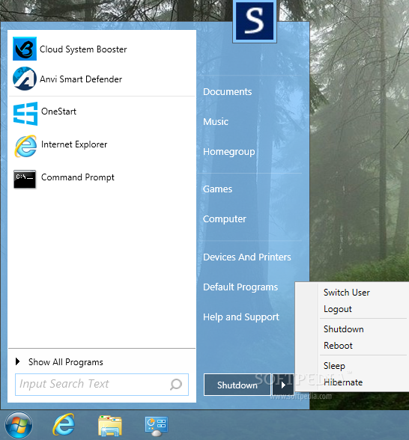This screenshot has height=440, width=409.
Task: Open Help and Support
Action: click(x=241, y=317)
